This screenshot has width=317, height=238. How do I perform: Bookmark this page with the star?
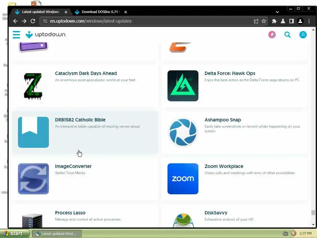coord(264,21)
